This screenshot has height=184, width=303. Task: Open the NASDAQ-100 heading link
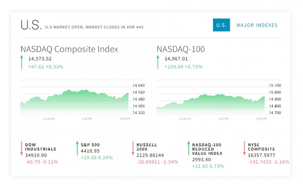[x=181, y=49]
